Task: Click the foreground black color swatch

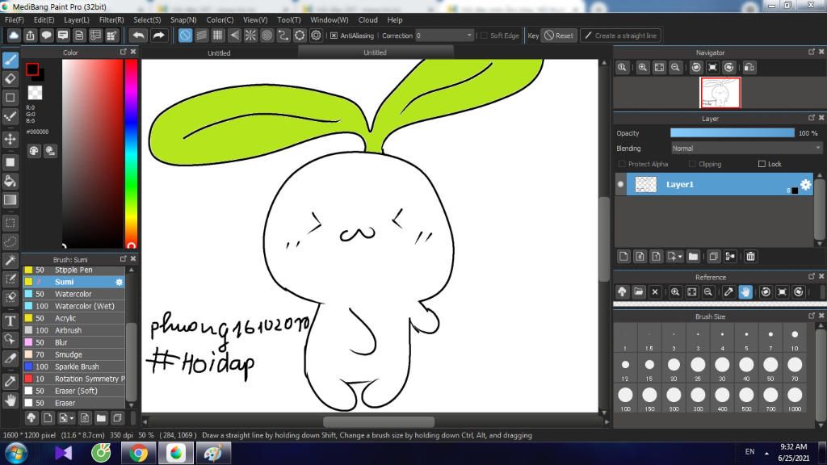Action: coord(32,69)
